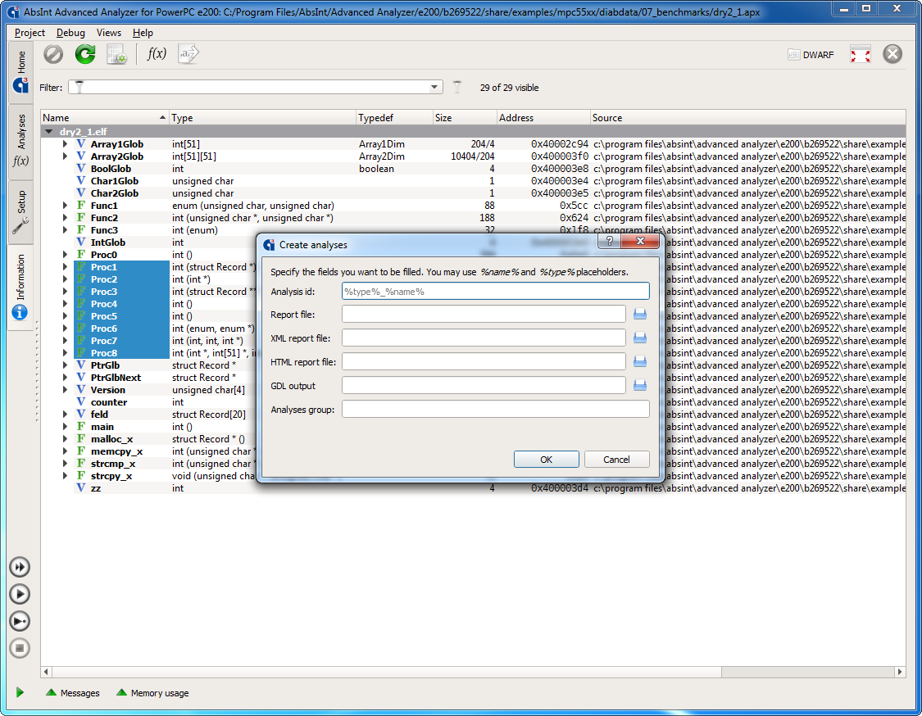
Task: Click the GDL output input field
Action: [484, 385]
